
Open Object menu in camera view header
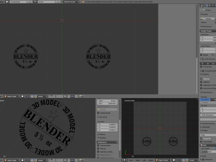tap(151, 160)
